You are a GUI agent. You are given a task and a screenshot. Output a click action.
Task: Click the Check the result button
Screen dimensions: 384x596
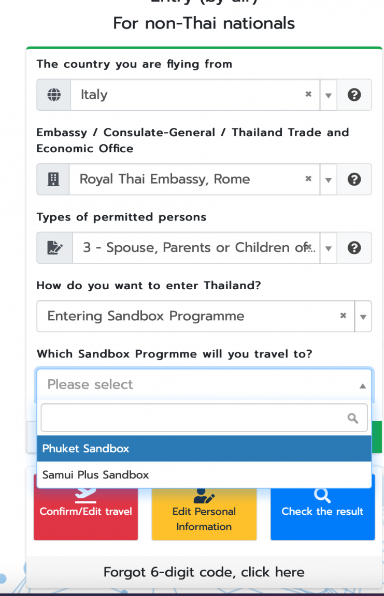(x=322, y=508)
